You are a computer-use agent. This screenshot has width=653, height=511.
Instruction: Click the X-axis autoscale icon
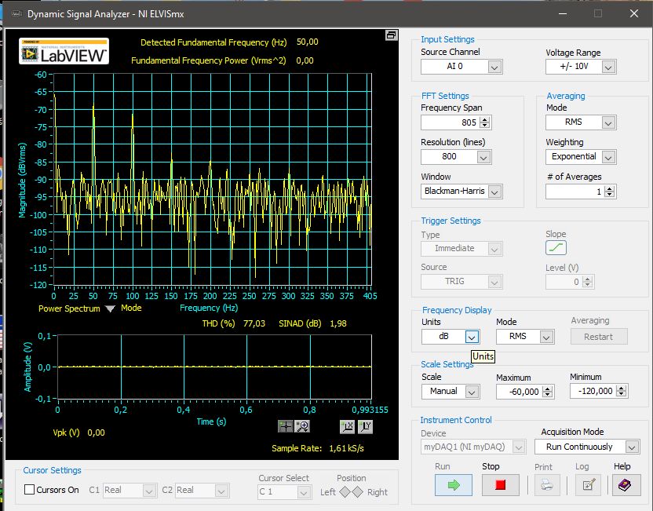tap(348, 426)
